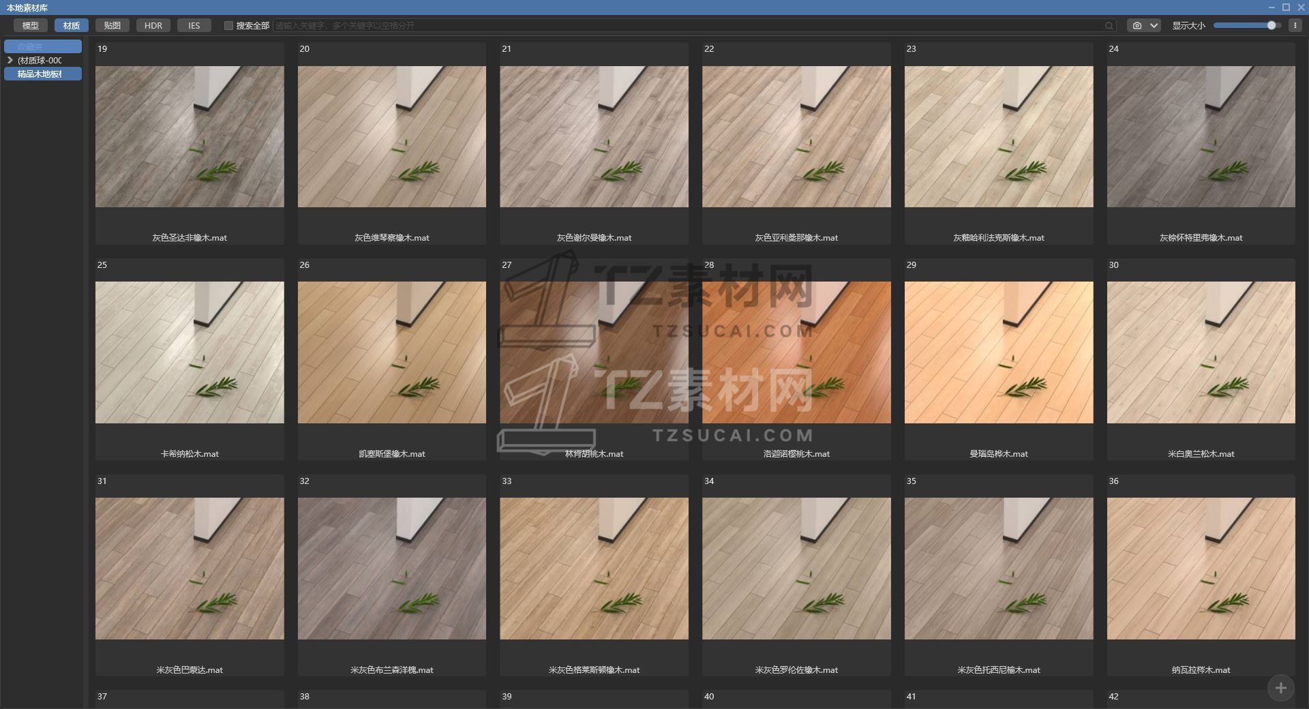
Task: Select the 灰色圣达非橡木 thumbnail
Action: point(190,136)
